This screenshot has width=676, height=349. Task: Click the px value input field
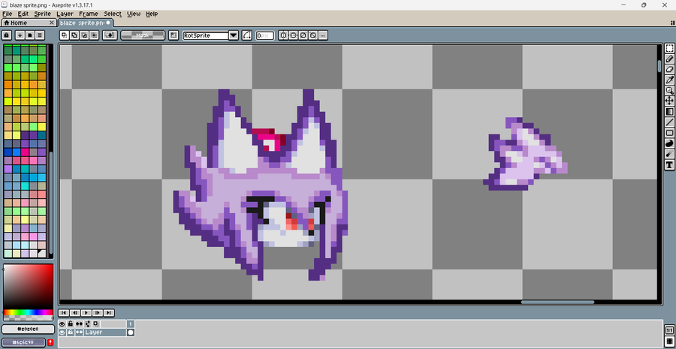pyautogui.click(x=265, y=35)
